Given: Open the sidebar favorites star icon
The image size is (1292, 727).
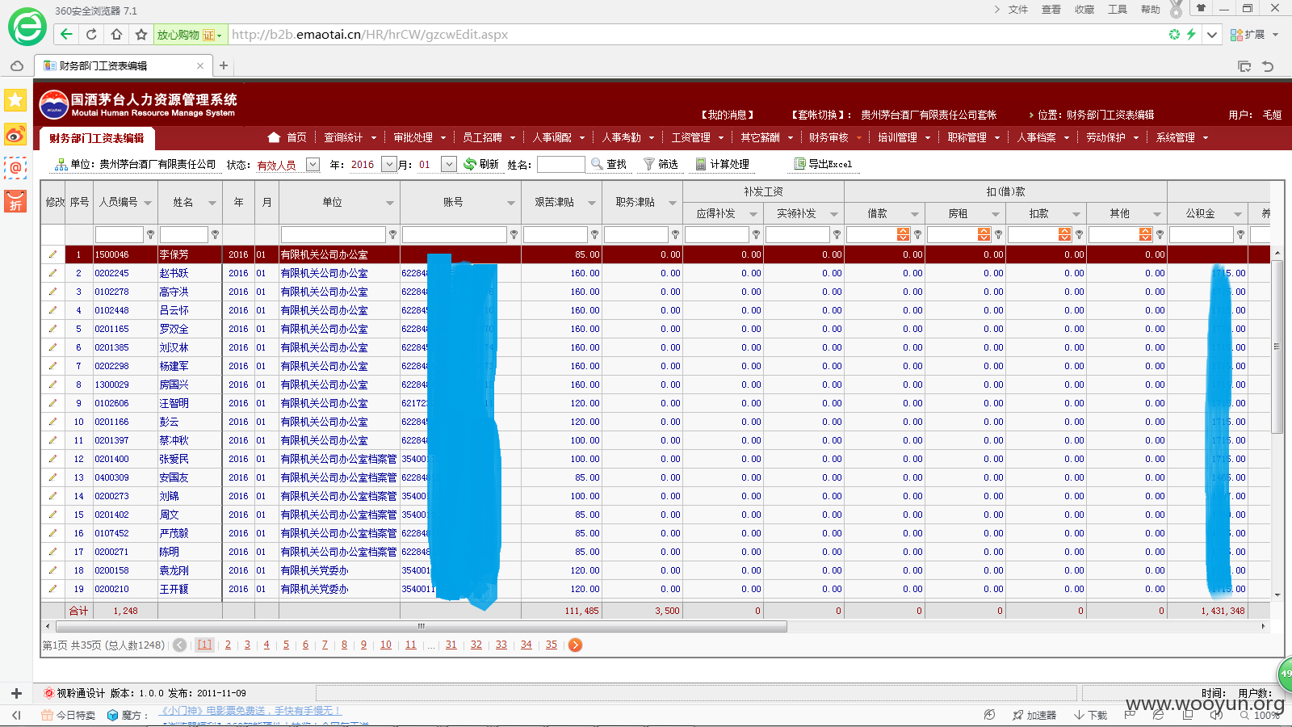Looking at the screenshot, I should point(15,100).
